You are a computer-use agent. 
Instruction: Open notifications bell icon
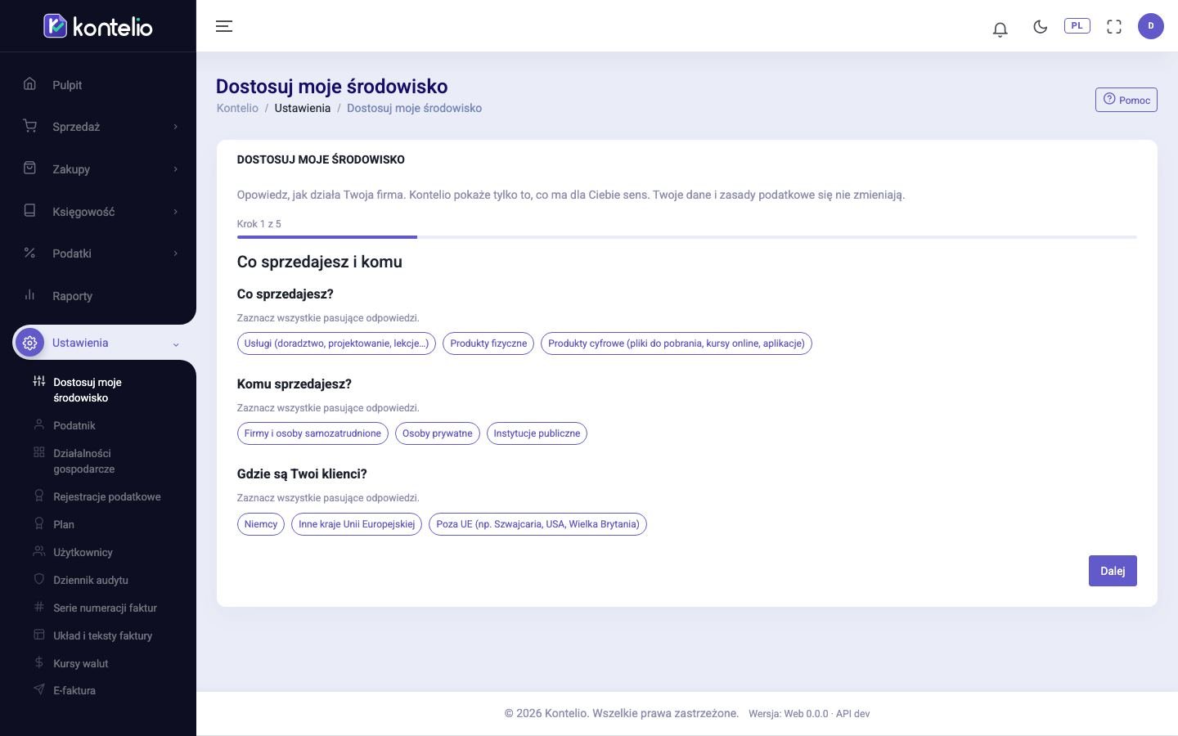(1000, 29)
